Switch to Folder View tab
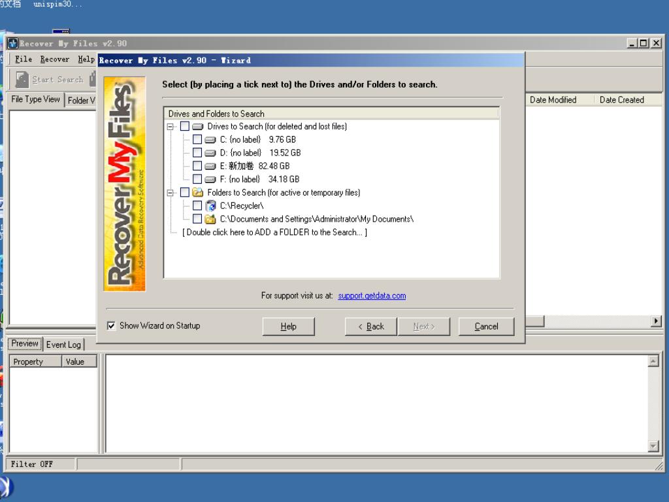Viewport: 669px width, 502px height. click(81, 100)
